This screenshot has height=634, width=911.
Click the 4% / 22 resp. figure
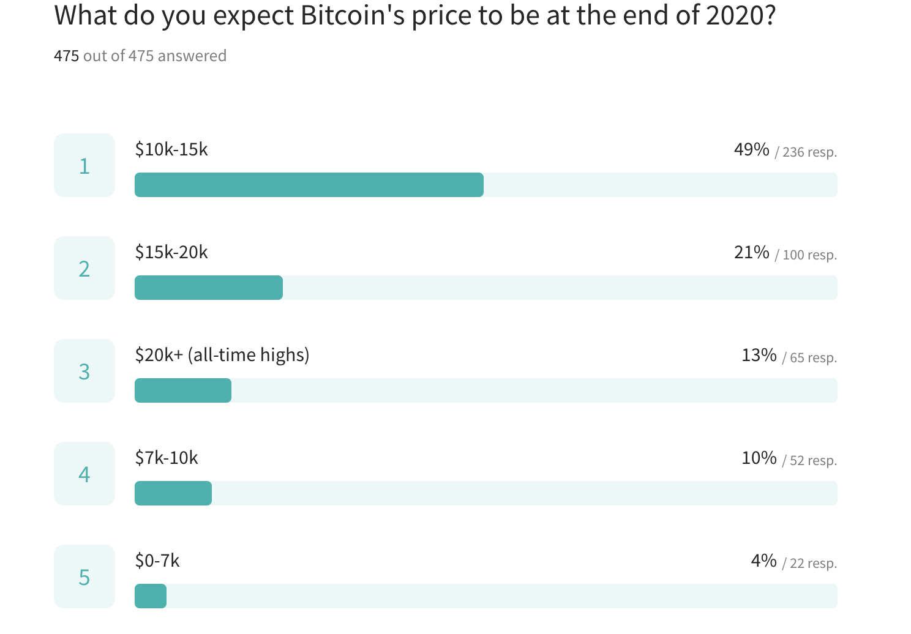(794, 562)
